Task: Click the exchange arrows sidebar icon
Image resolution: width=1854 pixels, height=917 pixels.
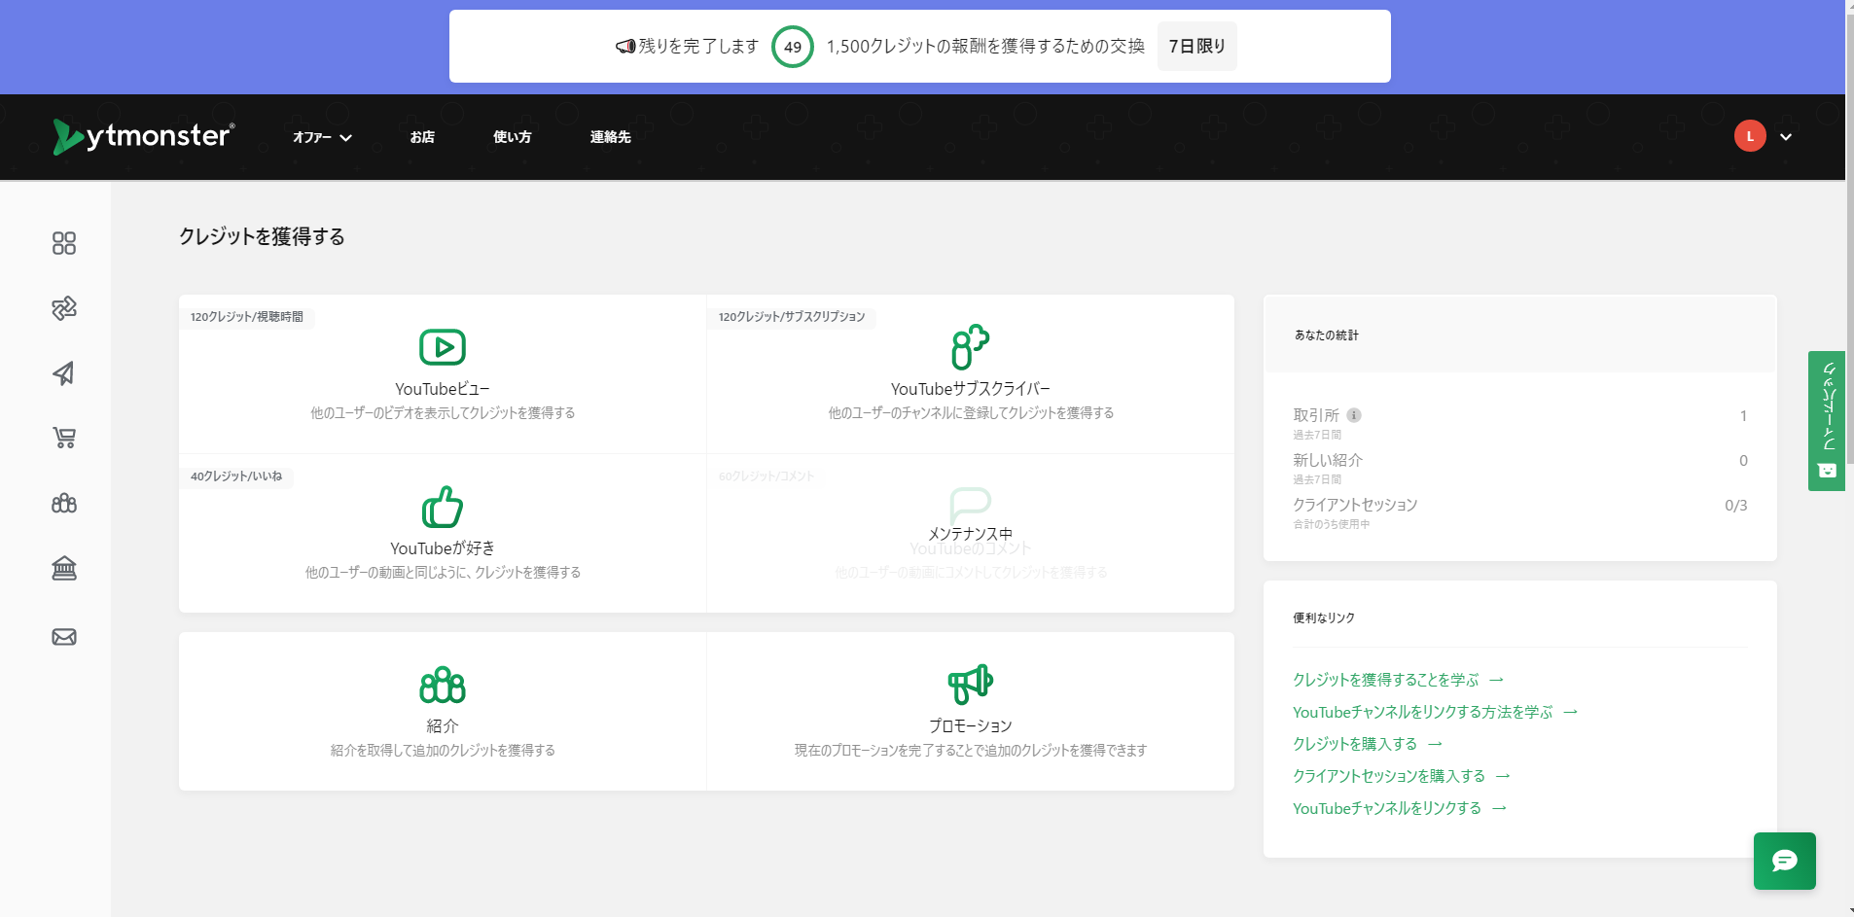Action: click(64, 308)
